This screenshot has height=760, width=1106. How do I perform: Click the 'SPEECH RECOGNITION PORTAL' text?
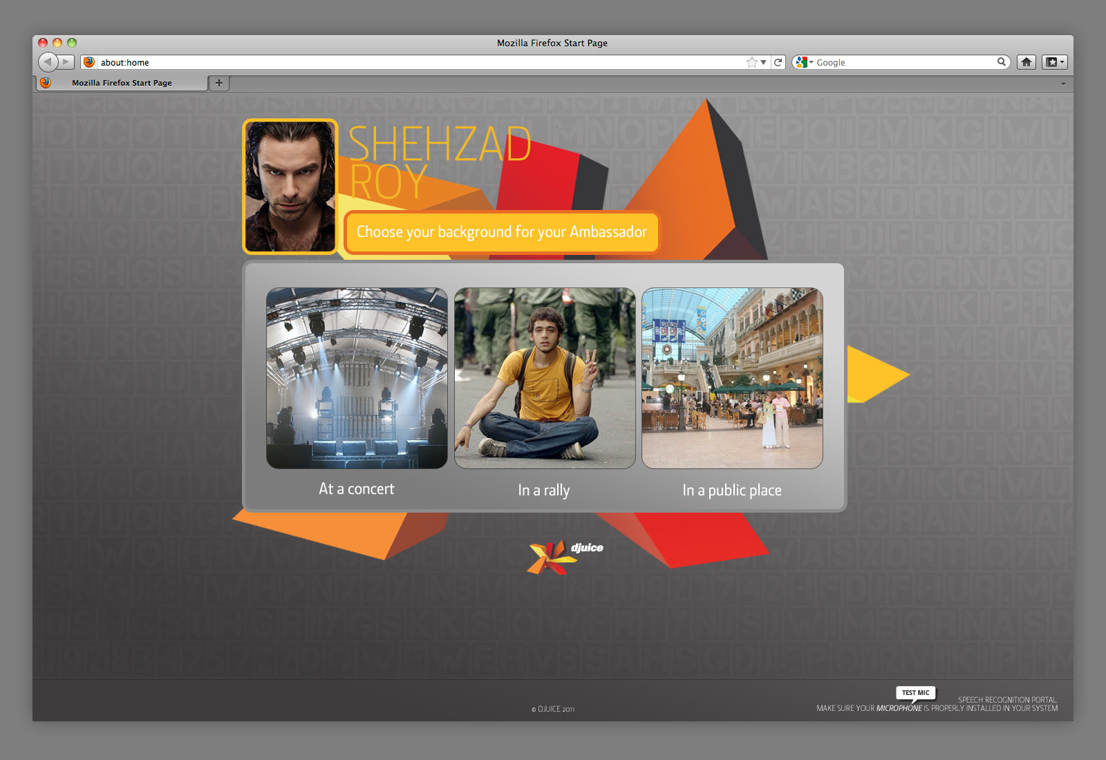point(1007,700)
